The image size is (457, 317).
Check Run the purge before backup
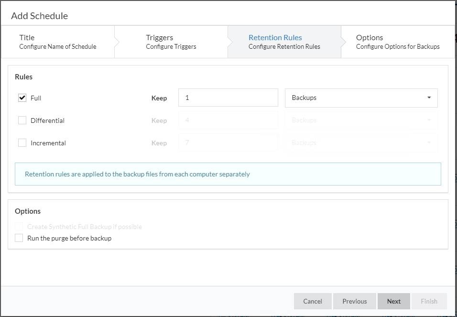19,238
